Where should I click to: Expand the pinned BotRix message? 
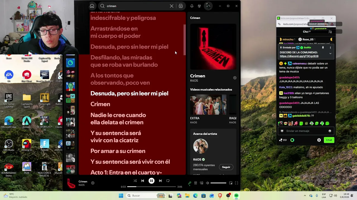click(330, 53)
